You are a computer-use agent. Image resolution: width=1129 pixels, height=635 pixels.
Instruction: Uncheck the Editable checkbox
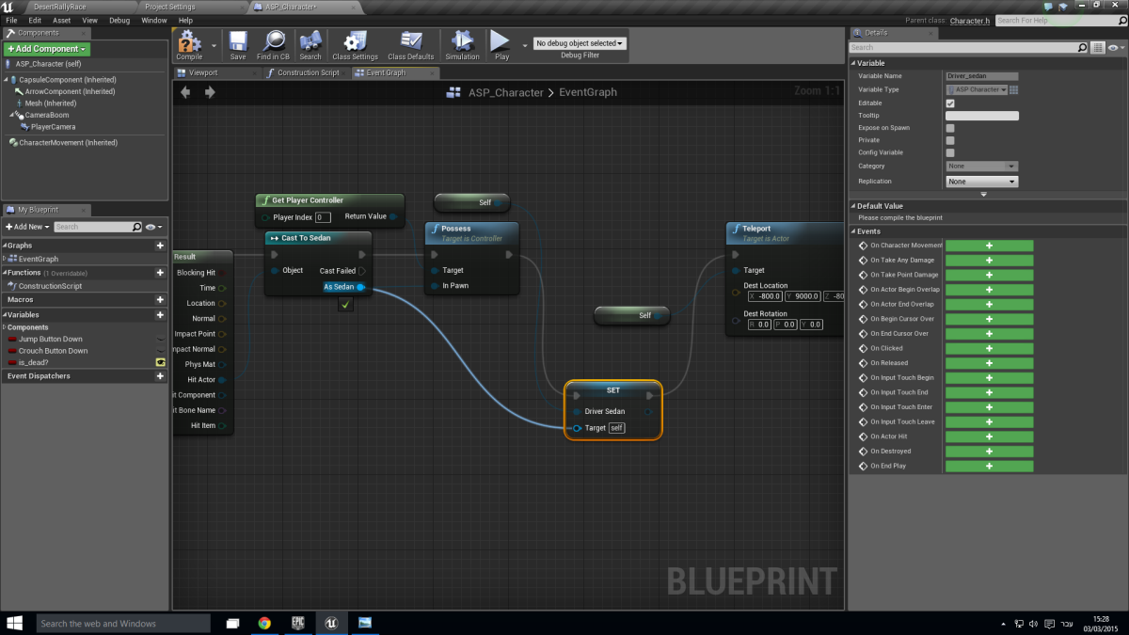point(950,103)
